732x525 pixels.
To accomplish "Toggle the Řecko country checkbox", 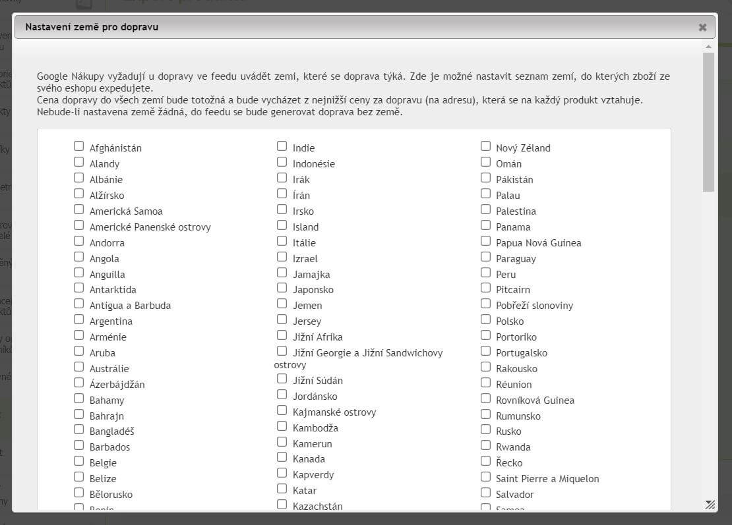I will click(485, 462).
